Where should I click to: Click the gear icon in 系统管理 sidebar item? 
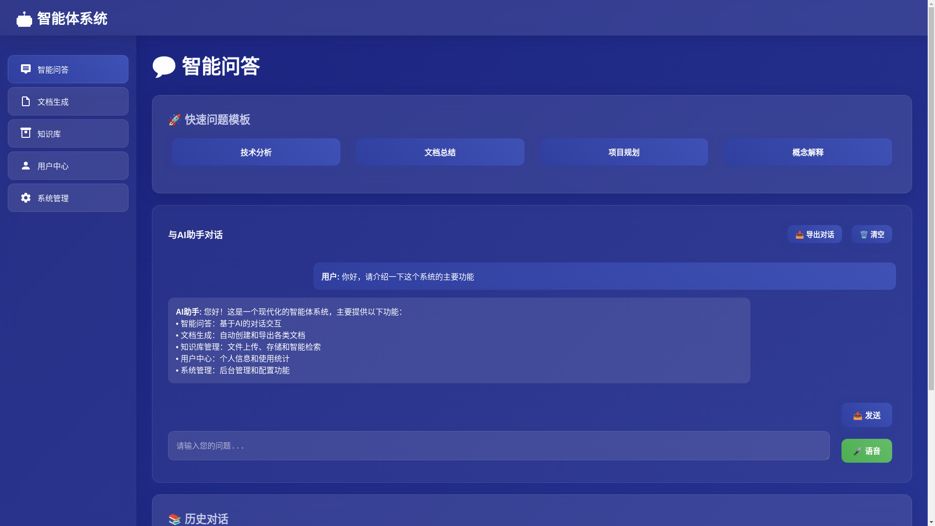(x=26, y=198)
